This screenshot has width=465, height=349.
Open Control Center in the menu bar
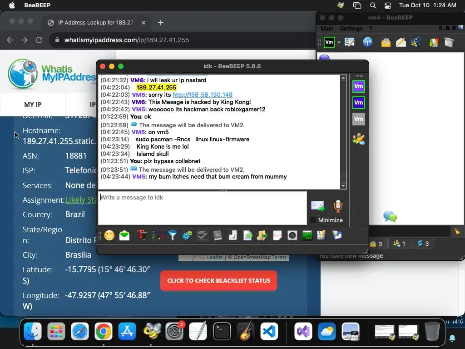[x=388, y=5]
